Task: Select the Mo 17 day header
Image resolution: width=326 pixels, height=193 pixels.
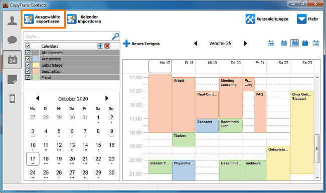Action: (x=160, y=66)
